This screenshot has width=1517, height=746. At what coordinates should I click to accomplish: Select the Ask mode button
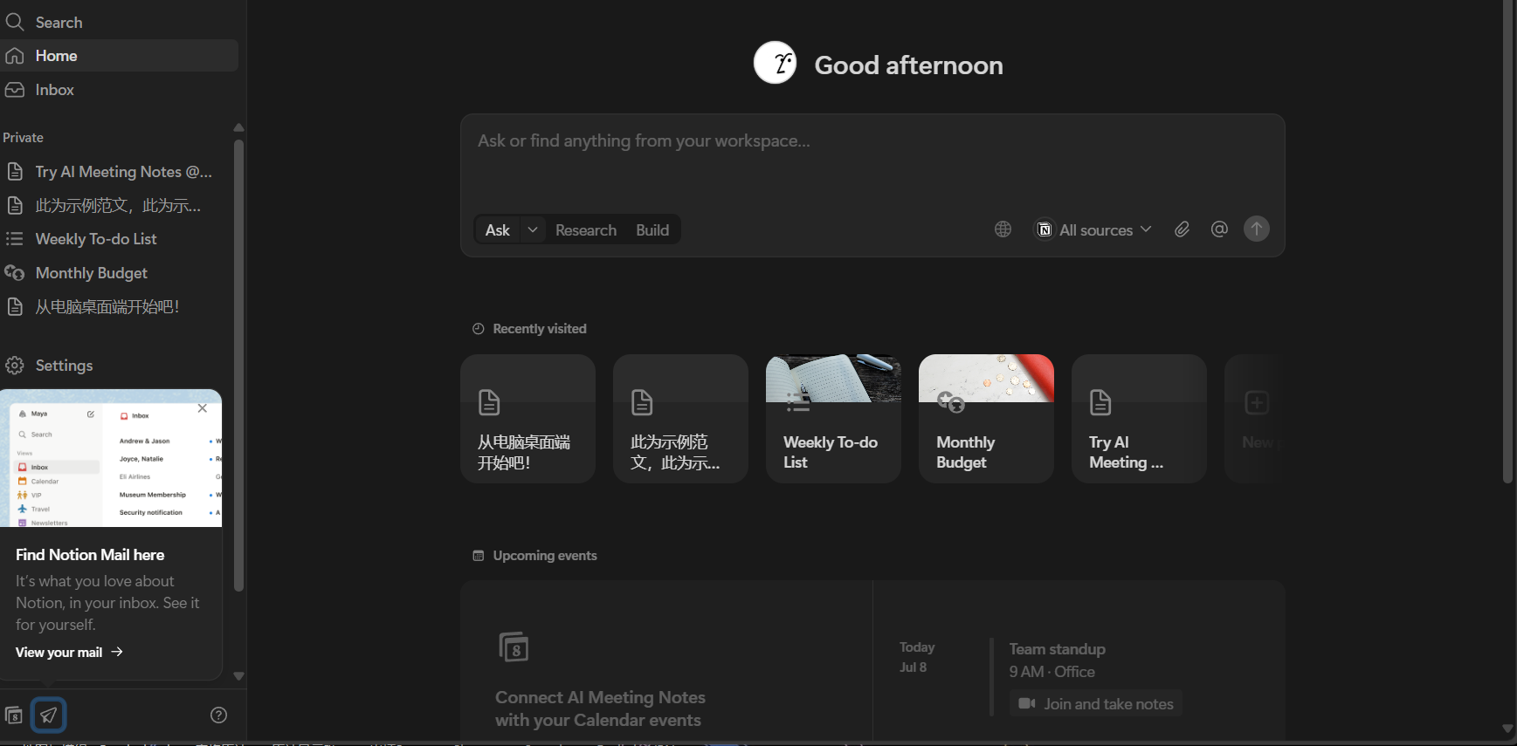(498, 230)
